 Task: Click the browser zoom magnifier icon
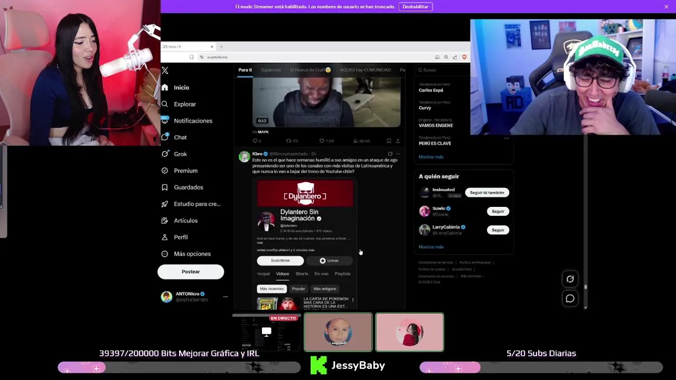[x=446, y=57]
